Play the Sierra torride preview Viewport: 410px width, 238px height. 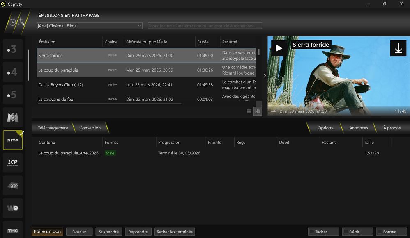[279, 48]
